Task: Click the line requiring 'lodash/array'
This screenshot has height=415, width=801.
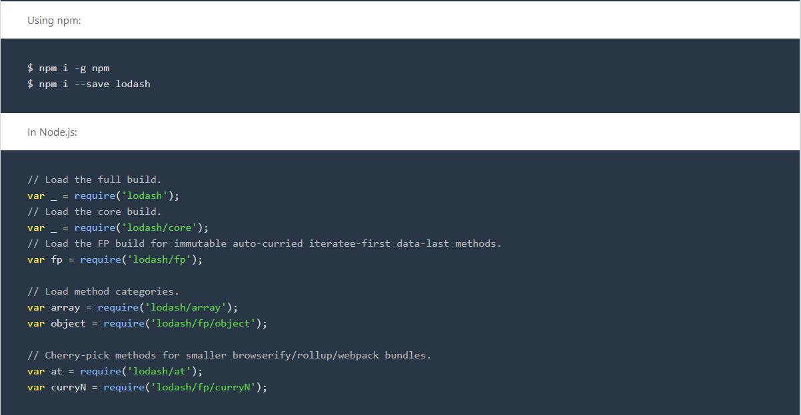Action: [133, 307]
